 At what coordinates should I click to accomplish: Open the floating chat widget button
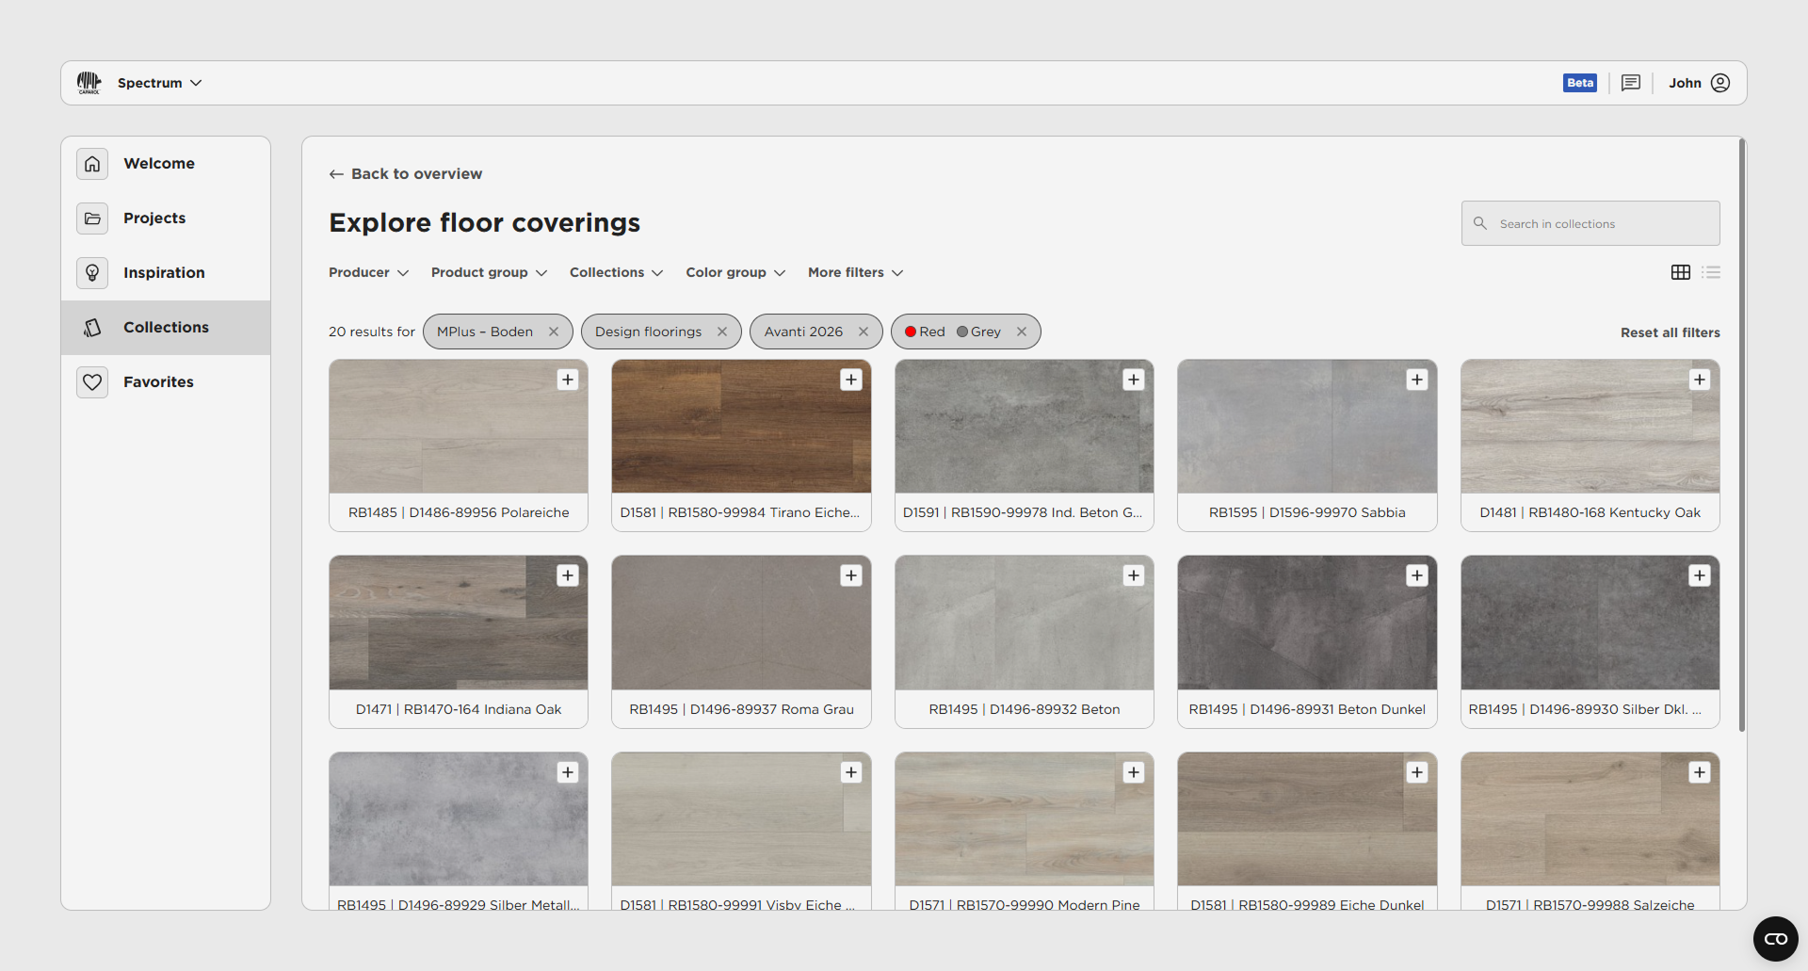coord(1775,938)
